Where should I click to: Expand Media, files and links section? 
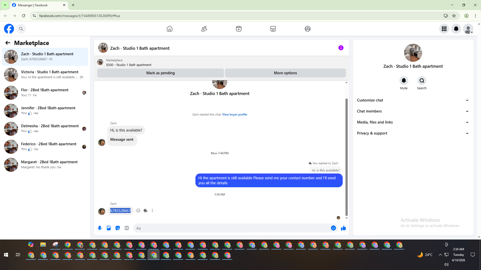pyautogui.click(x=413, y=122)
